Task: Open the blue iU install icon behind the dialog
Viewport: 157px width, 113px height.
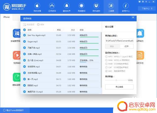Action: pos(17,33)
